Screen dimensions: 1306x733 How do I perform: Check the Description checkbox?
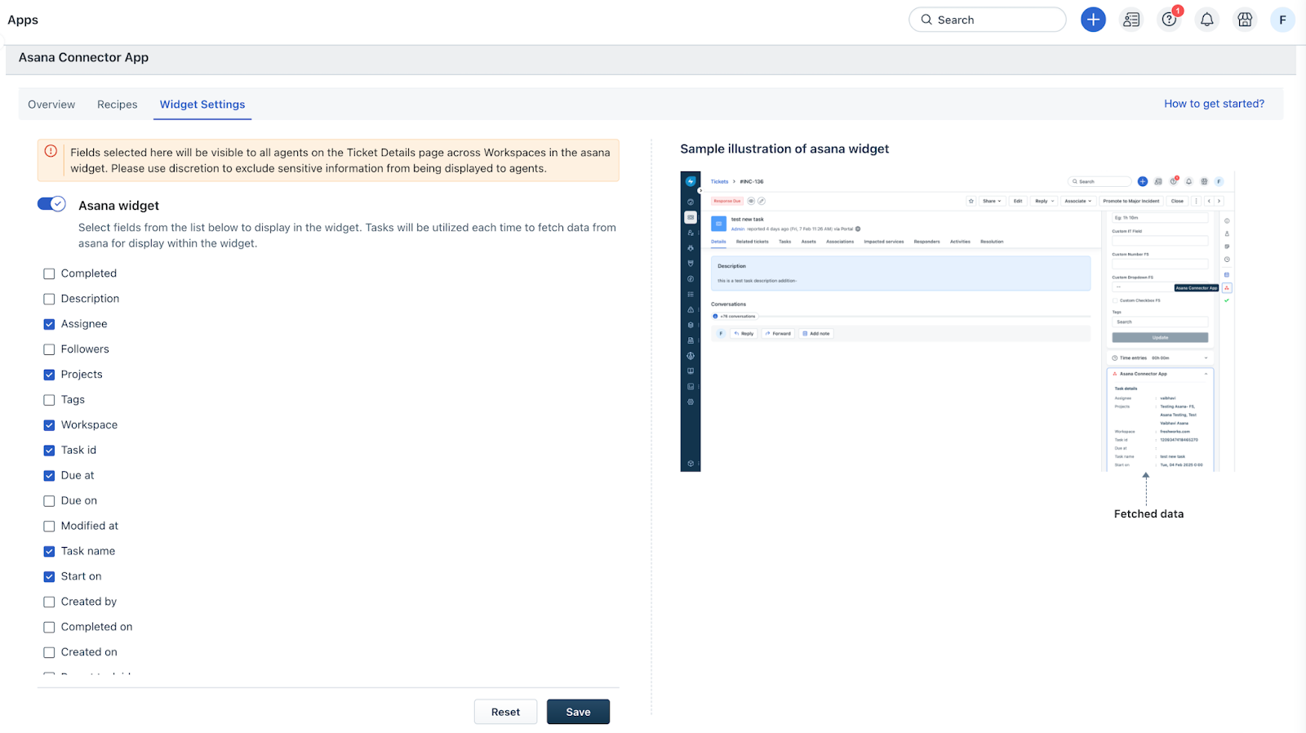click(49, 300)
